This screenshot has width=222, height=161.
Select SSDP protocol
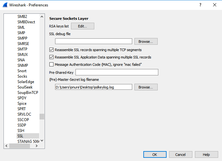22,125
